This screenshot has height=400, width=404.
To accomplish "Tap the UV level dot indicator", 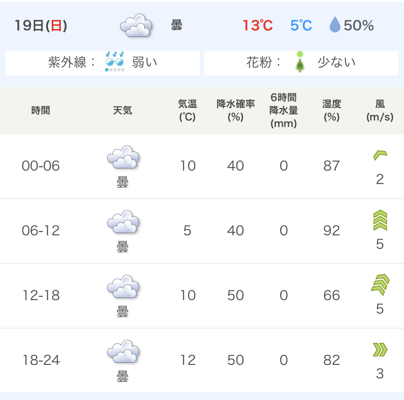I will (115, 70).
